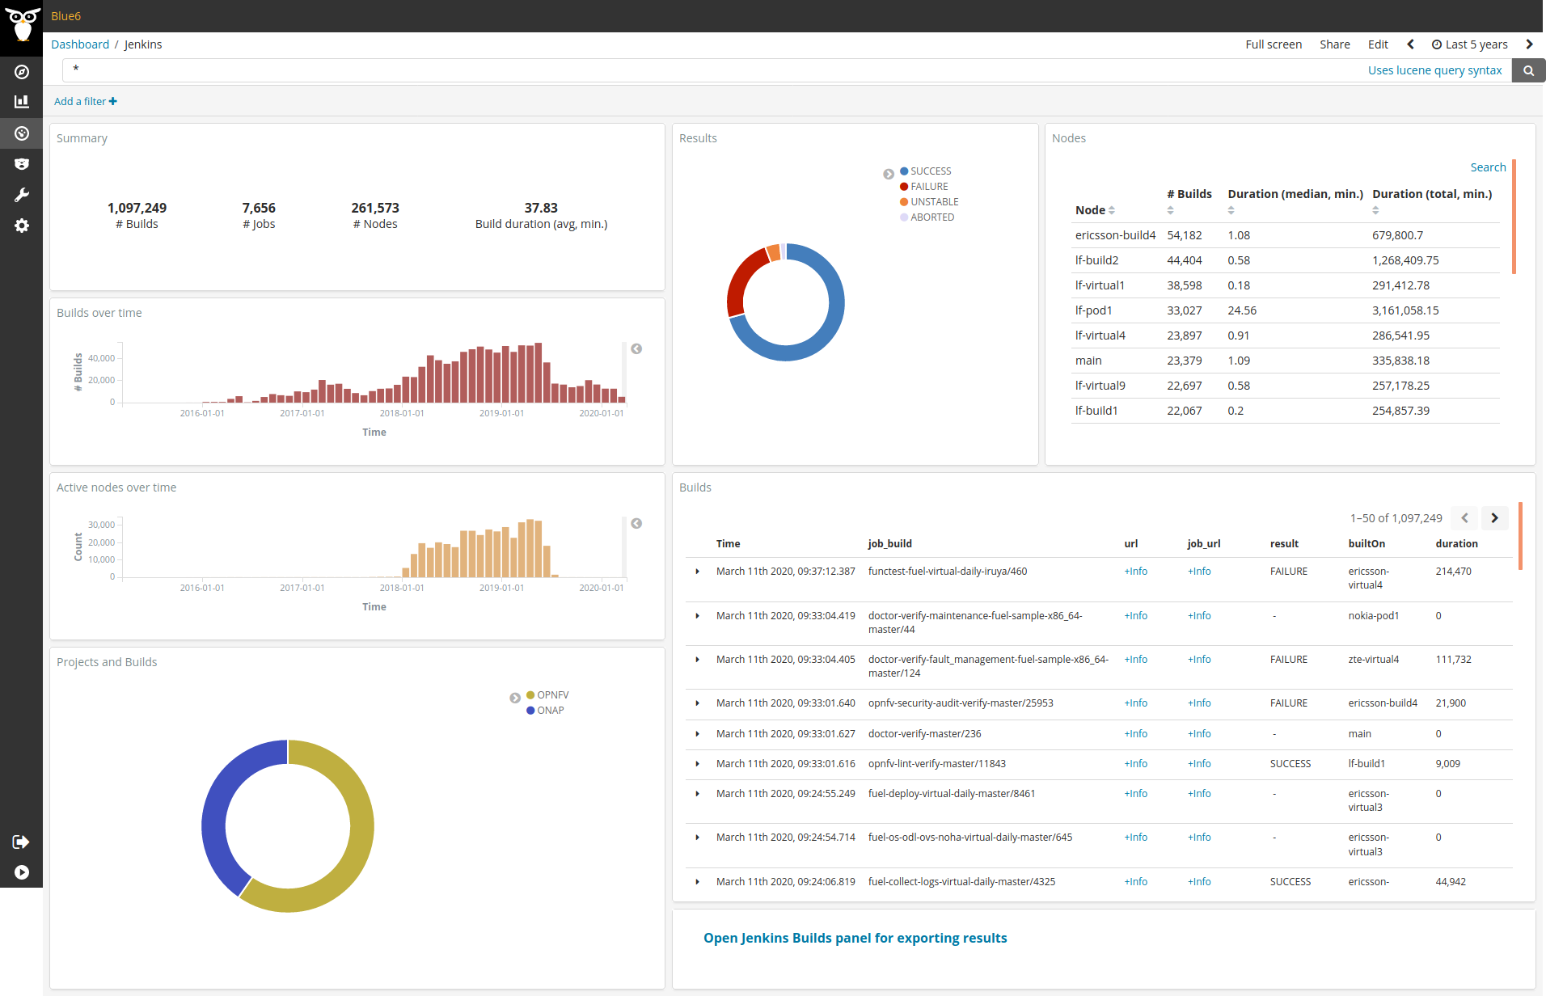
Task: Click the lucene query input field
Action: [712, 70]
